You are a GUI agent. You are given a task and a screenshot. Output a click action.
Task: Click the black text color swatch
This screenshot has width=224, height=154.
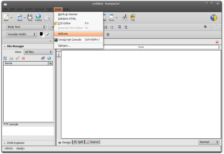pyautogui.click(x=41, y=34)
